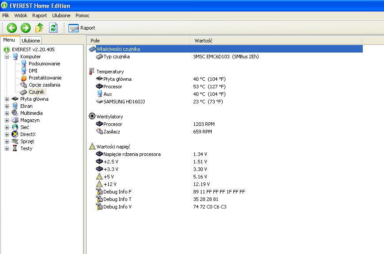Viewport: 384px width, 254px height.
Task: Click the Multimedia speaker icon
Action: coord(15,113)
